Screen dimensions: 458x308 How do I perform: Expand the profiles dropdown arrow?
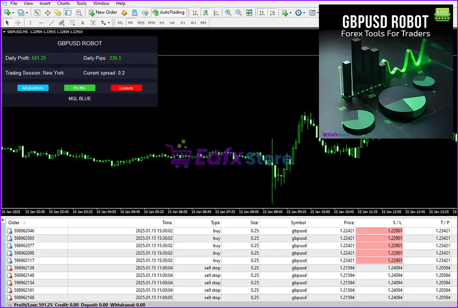[26, 13]
